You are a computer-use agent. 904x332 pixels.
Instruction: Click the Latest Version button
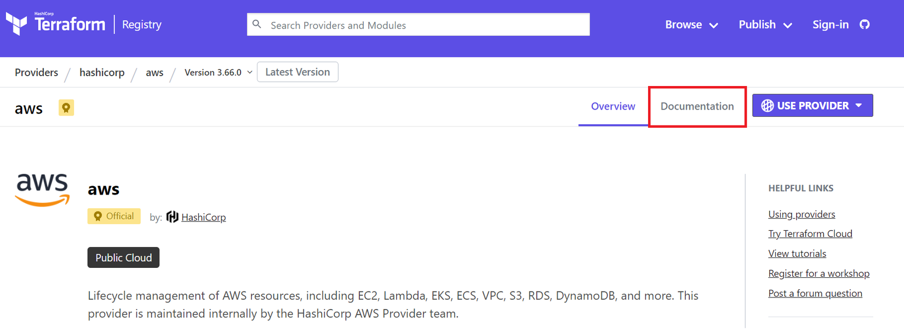[297, 72]
